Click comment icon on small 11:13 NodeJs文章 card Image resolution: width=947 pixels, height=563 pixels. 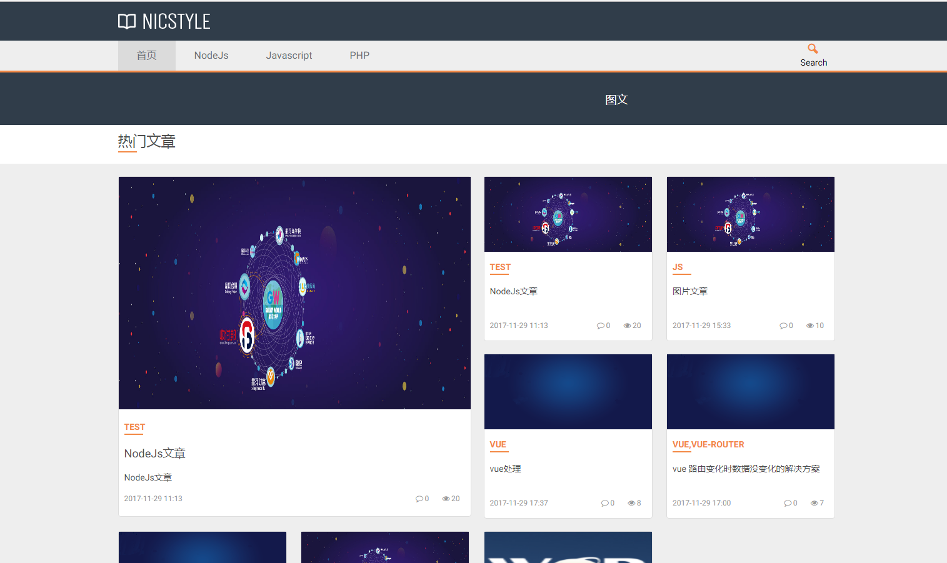point(601,326)
